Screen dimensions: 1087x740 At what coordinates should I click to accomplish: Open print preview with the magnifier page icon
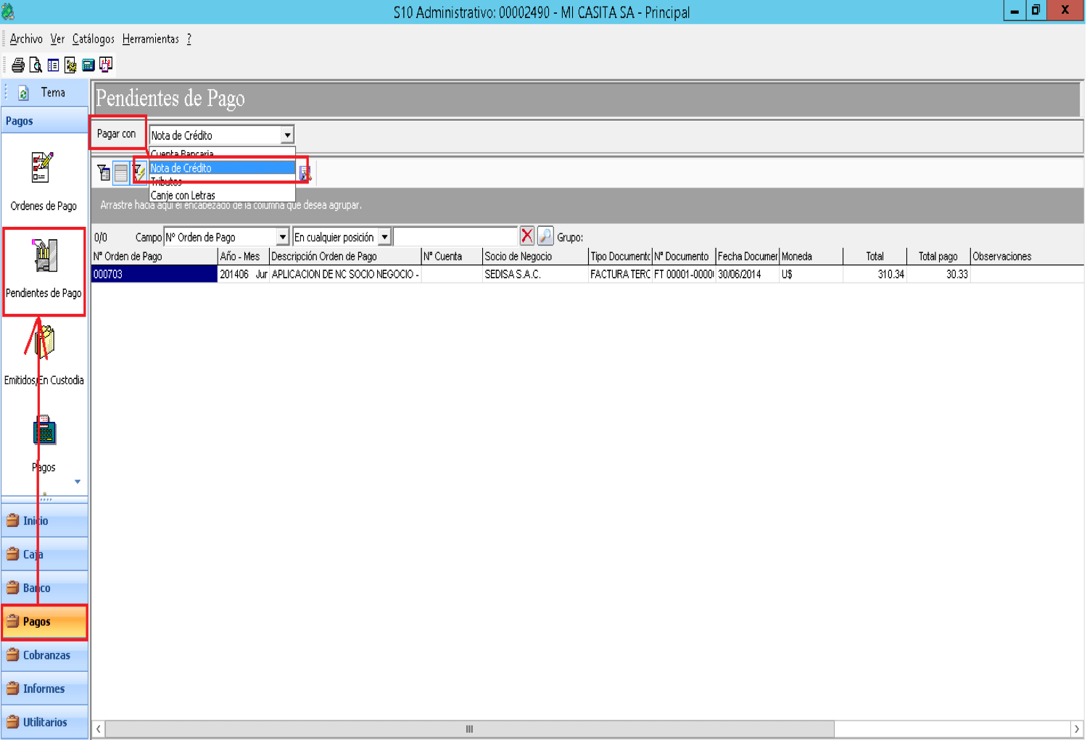(36, 65)
